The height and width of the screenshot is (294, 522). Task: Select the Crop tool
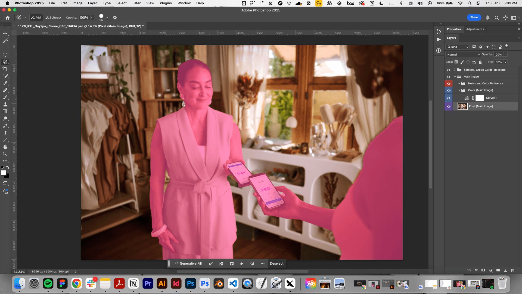(x=5, y=69)
